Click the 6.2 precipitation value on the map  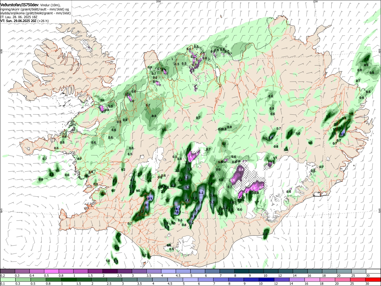point(201,193)
